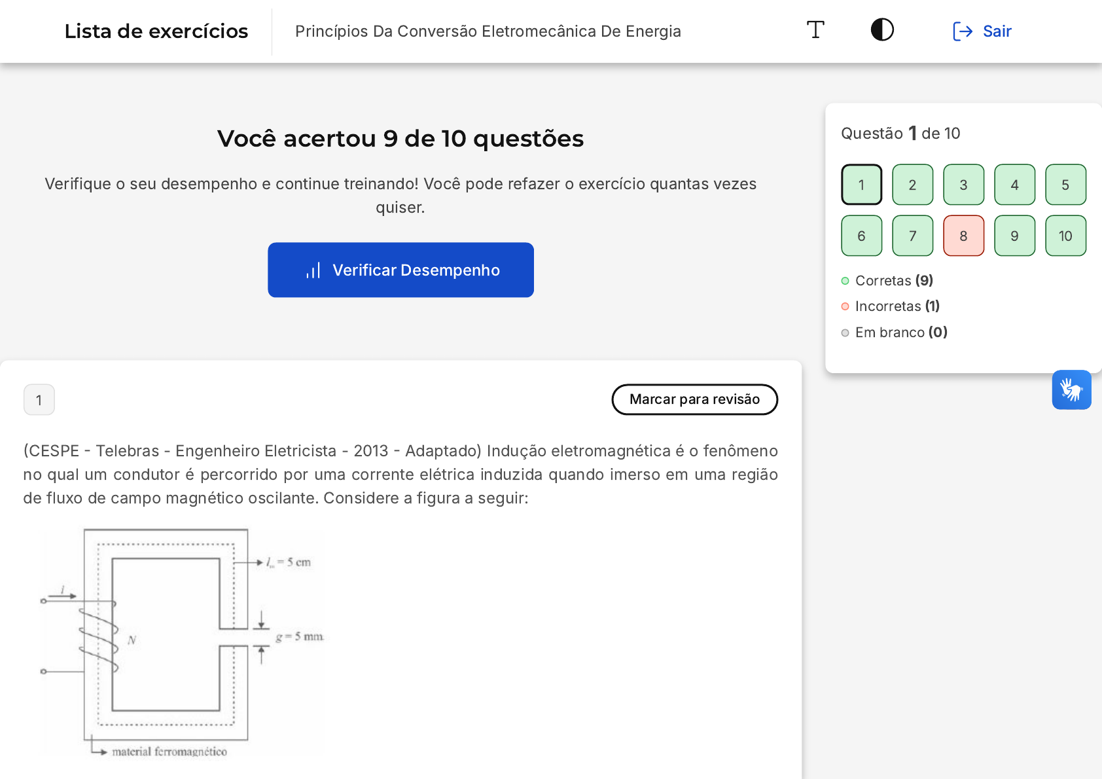Jump to question 5
The height and width of the screenshot is (779, 1102).
[x=1065, y=185]
